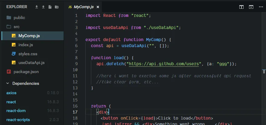Click the "react" string on line 1
Screen dimensions: 266x125
(140, 16)
